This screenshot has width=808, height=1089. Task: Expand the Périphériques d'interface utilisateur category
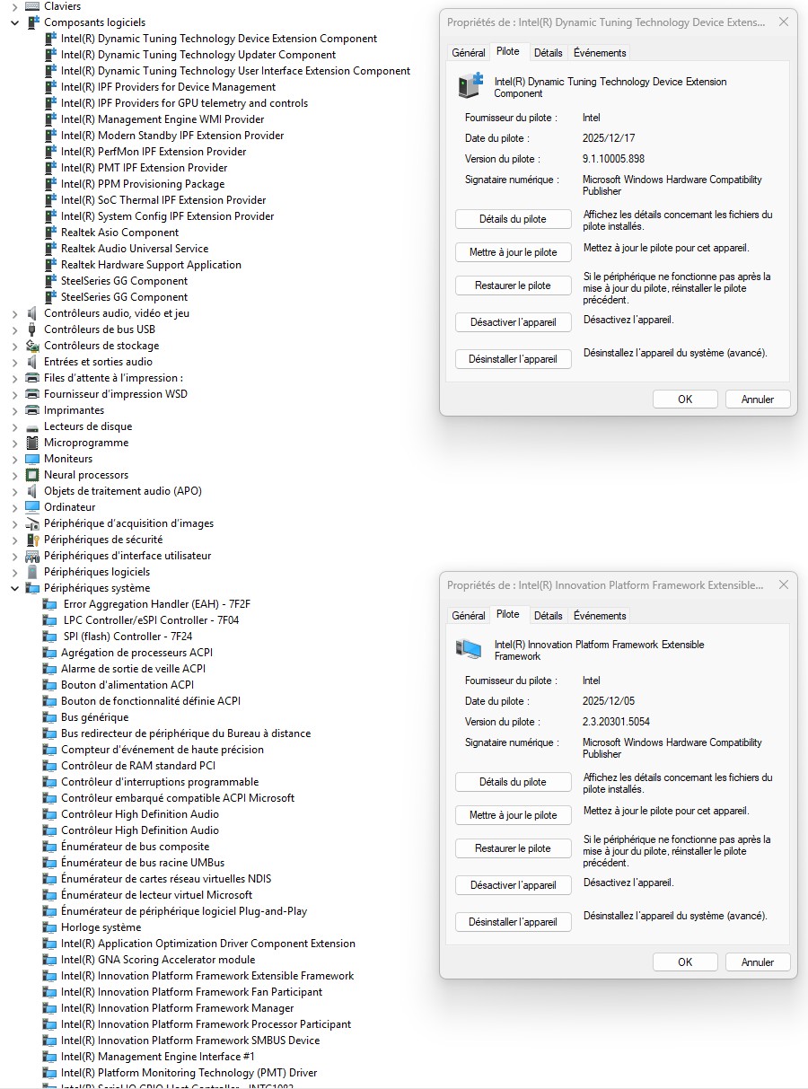pos(14,556)
